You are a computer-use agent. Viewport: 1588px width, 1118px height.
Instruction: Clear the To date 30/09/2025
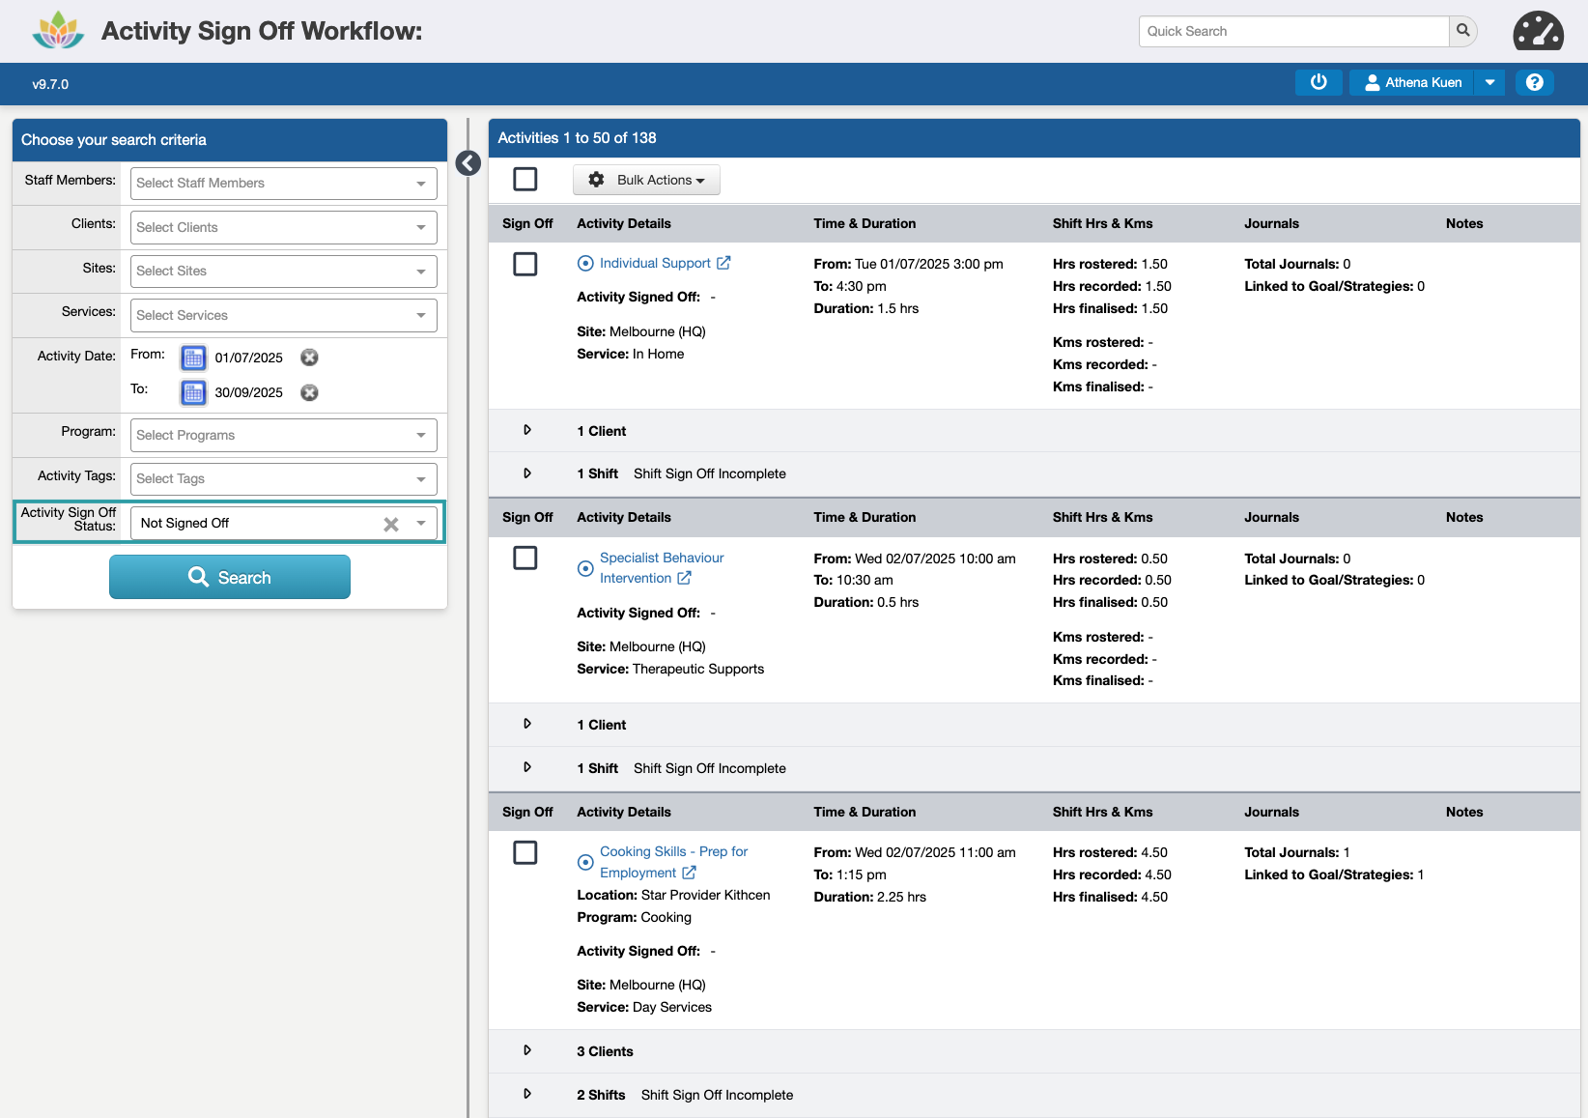[309, 392]
